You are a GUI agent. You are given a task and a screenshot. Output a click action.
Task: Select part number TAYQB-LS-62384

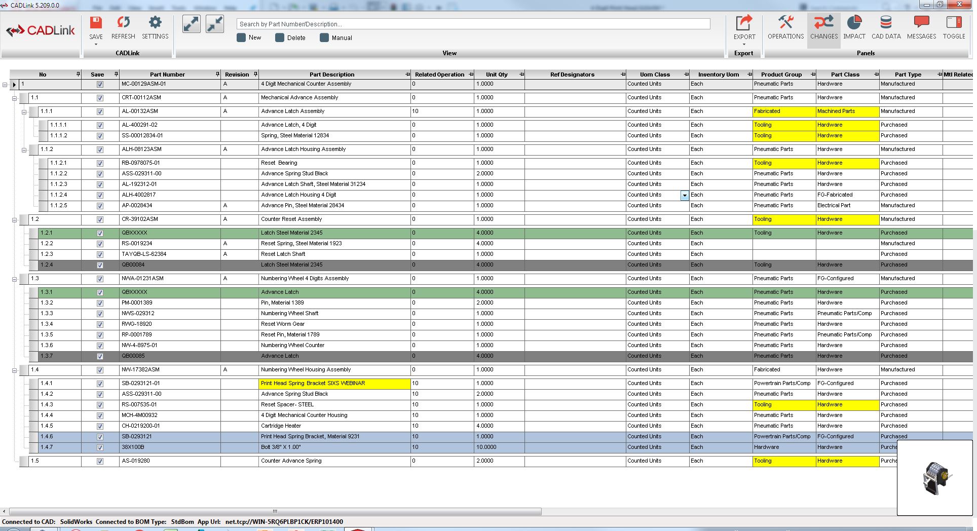click(170, 254)
